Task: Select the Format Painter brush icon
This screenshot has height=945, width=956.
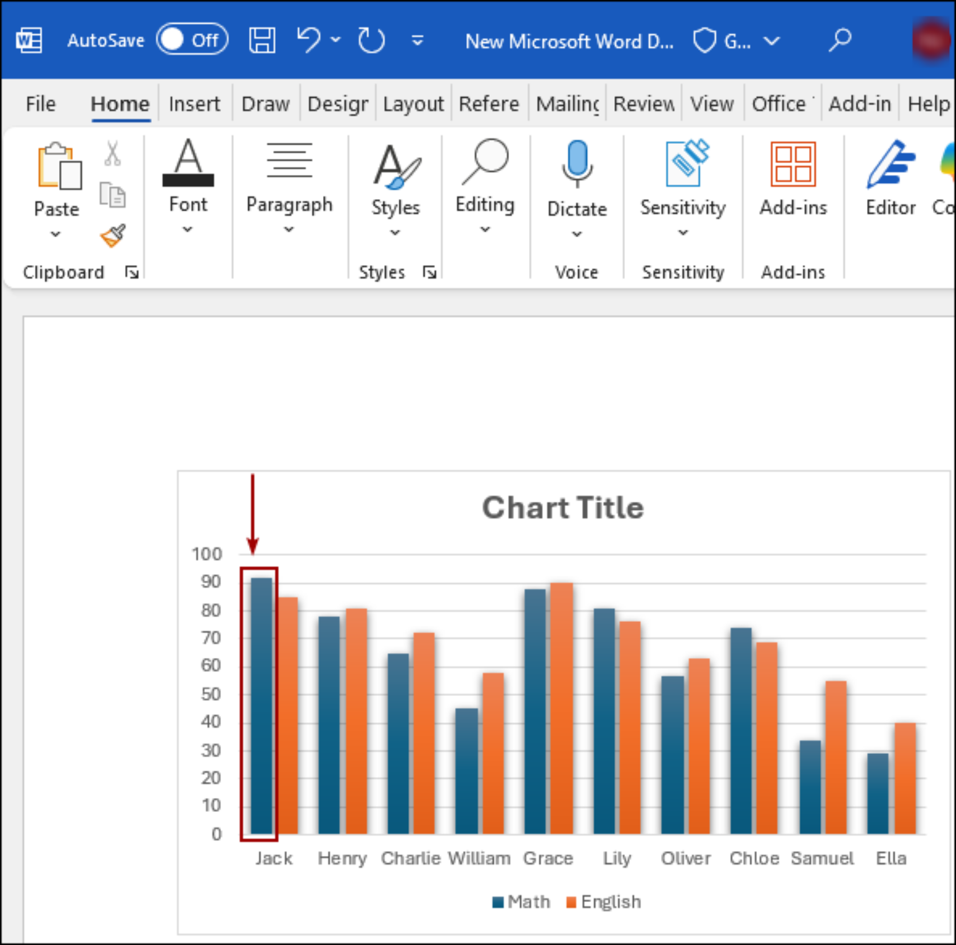Action: point(113,236)
